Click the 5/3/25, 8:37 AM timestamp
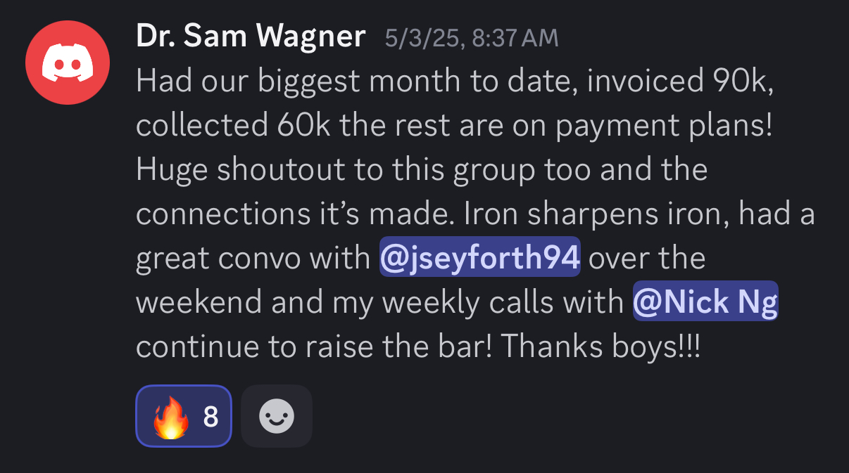 (x=472, y=38)
